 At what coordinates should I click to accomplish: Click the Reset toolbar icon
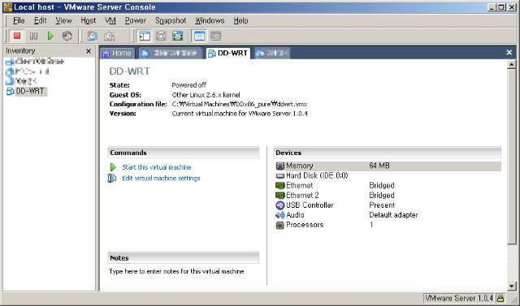coord(67,36)
